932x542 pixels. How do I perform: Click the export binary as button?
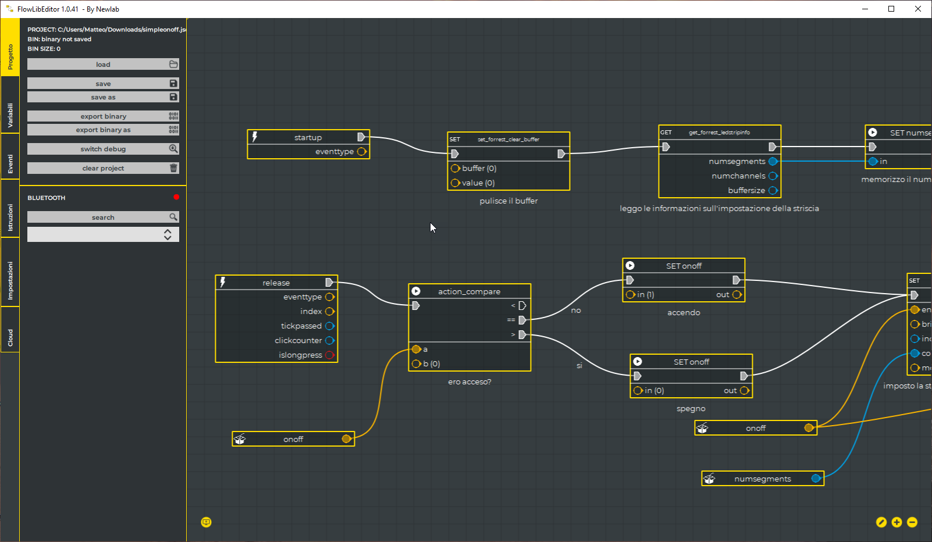click(103, 129)
